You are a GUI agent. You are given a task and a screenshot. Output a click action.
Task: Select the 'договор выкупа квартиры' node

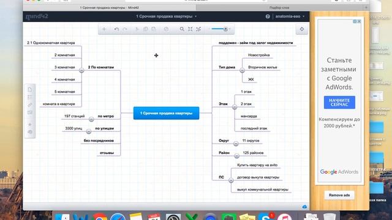click(258, 177)
